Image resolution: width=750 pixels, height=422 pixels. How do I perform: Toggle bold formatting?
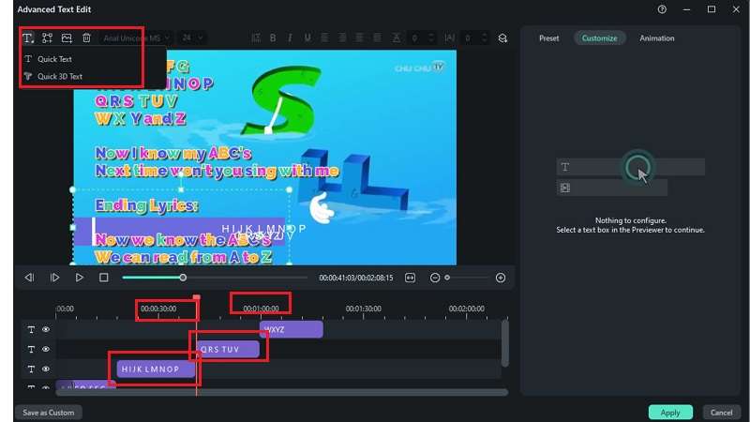[273, 38]
